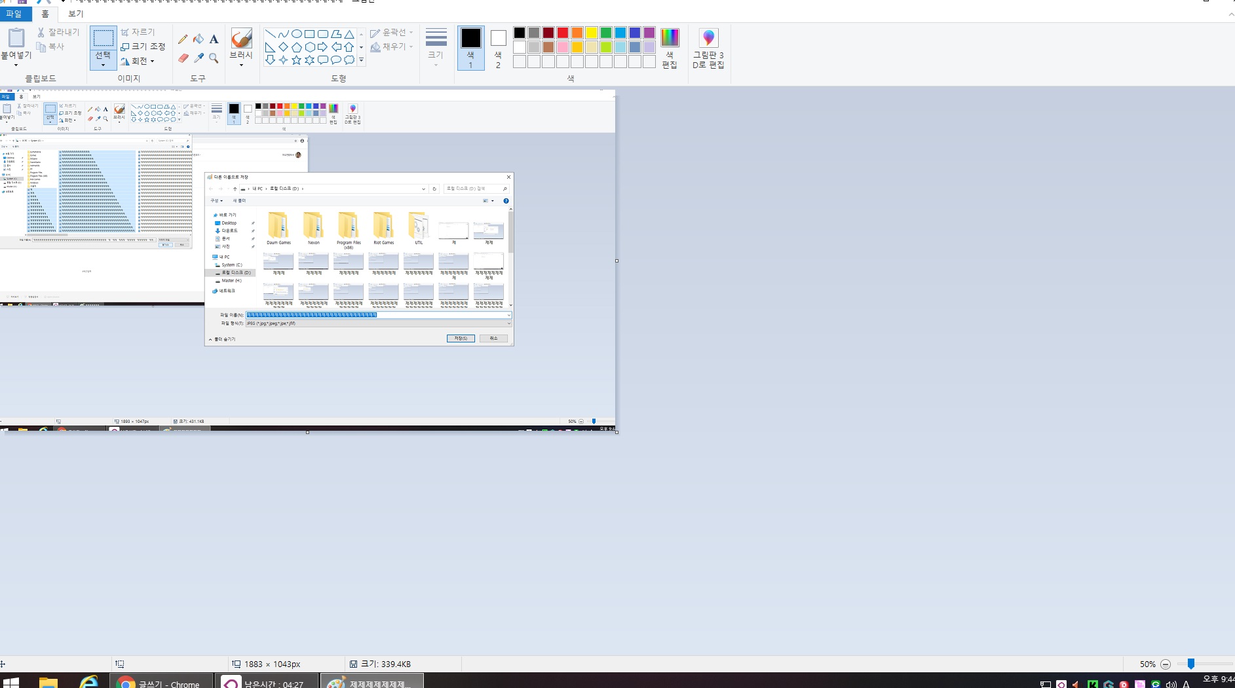Select the Color picker eyedropper tool

point(199,58)
